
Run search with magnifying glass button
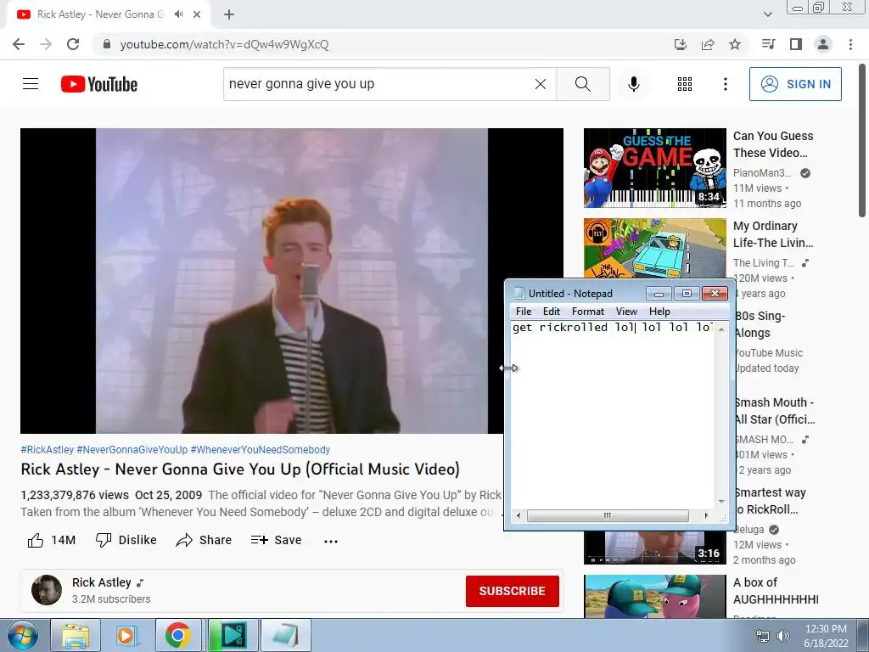(583, 84)
